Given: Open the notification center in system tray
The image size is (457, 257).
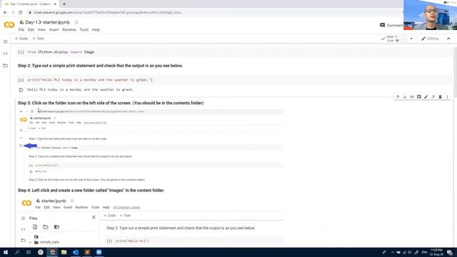Looking at the screenshot, I should [x=450, y=252].
